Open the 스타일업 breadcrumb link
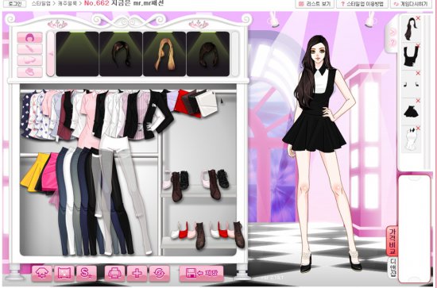The height and width of the screenshot is (288, 437). pos(41,4)
